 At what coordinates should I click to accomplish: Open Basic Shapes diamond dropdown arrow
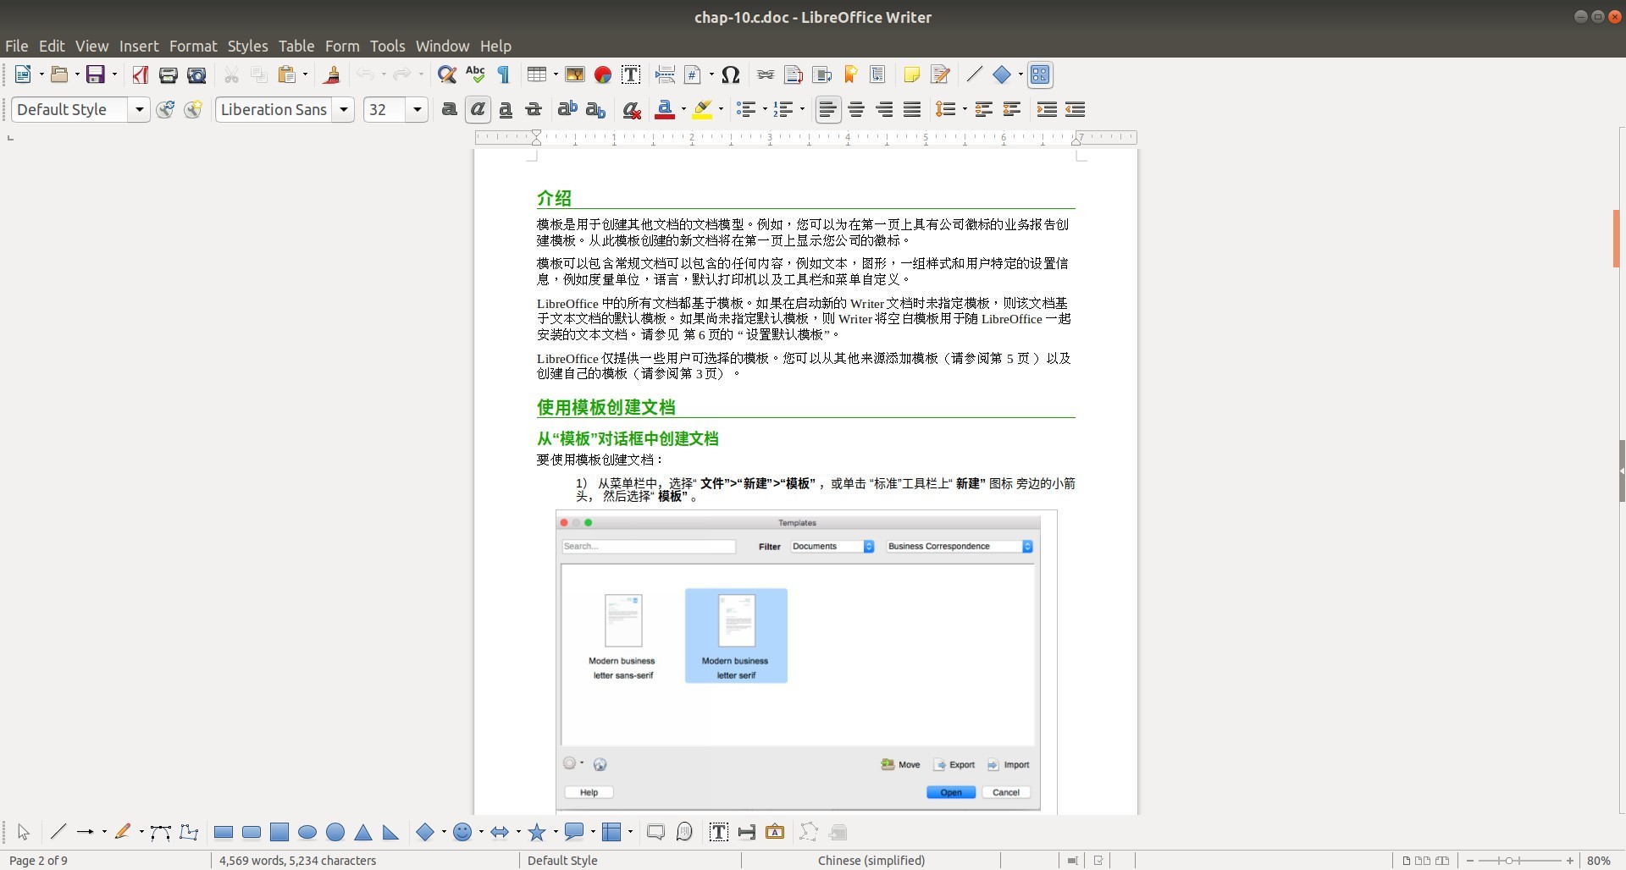443,833
